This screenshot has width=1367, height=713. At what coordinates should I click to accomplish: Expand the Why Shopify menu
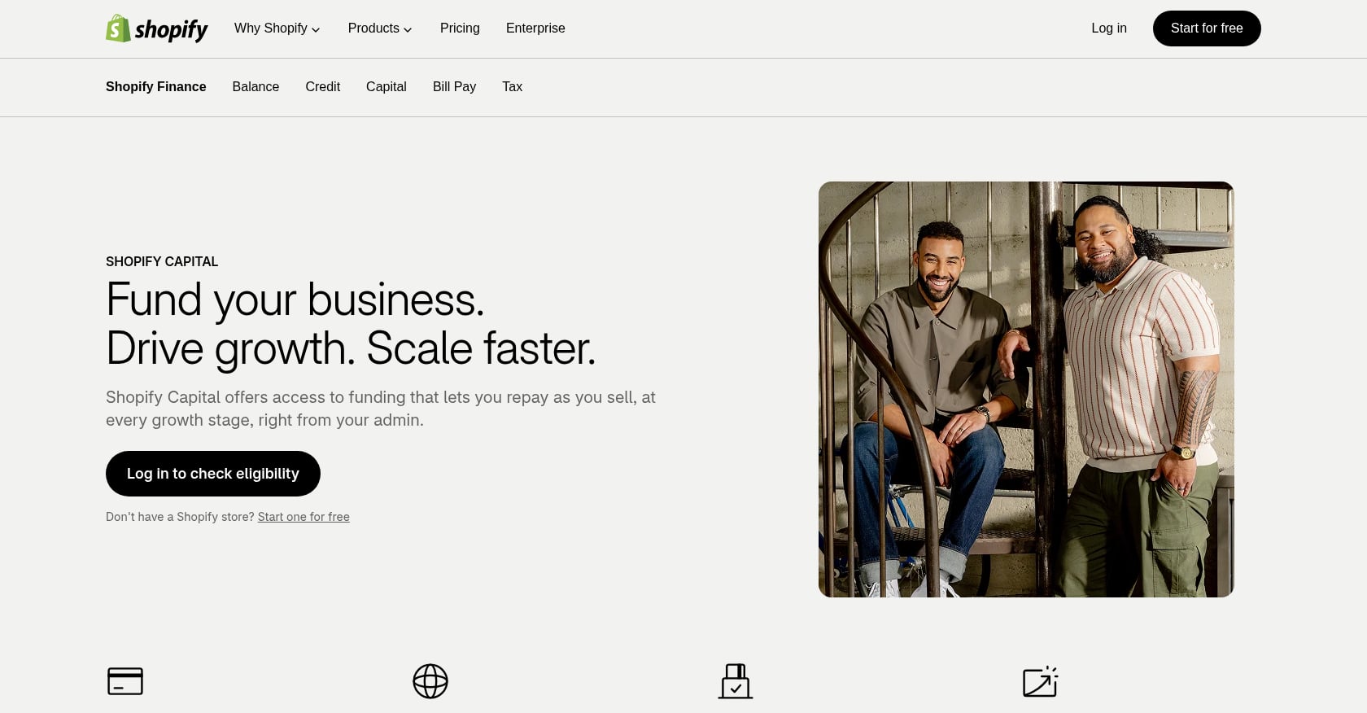277,28
